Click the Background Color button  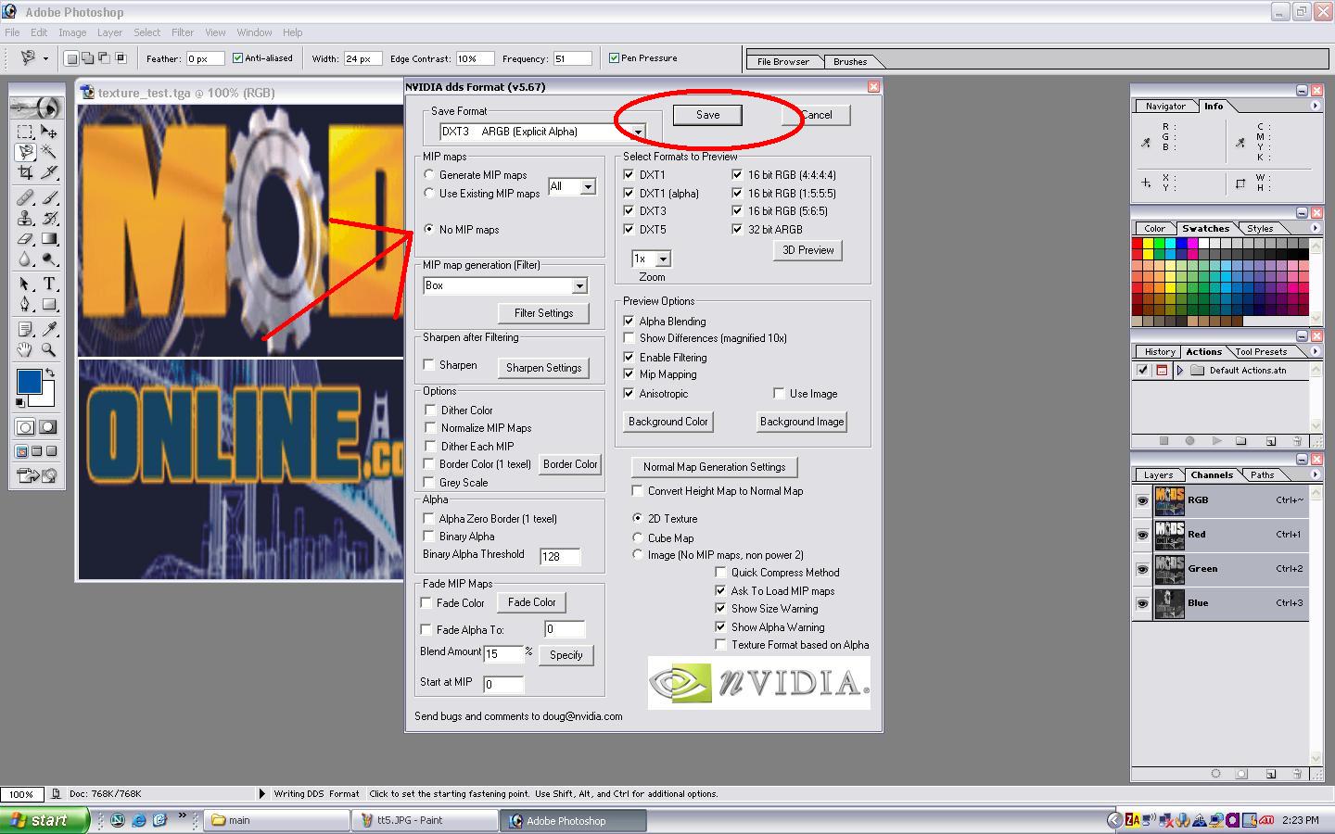667,422
